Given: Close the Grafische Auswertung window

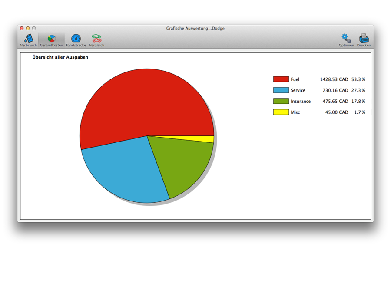Looking at the screenshot, I should [x=22, y=28].
